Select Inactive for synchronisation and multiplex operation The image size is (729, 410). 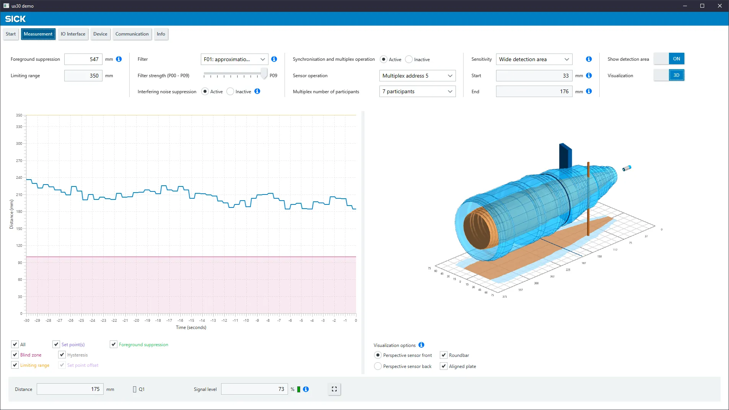[409, 59]
